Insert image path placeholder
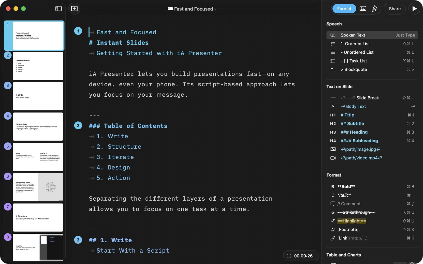The width and height of the screenshot is (423, 264). [x=372, y=149]
